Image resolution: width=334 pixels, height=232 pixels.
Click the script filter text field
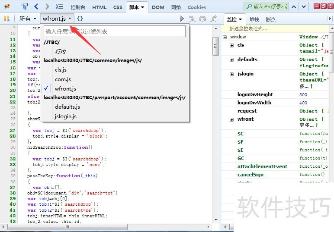click(x=115, y=31)
